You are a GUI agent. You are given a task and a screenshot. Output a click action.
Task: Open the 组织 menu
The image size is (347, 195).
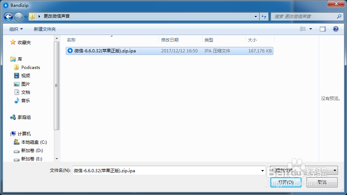pos(16,29)
